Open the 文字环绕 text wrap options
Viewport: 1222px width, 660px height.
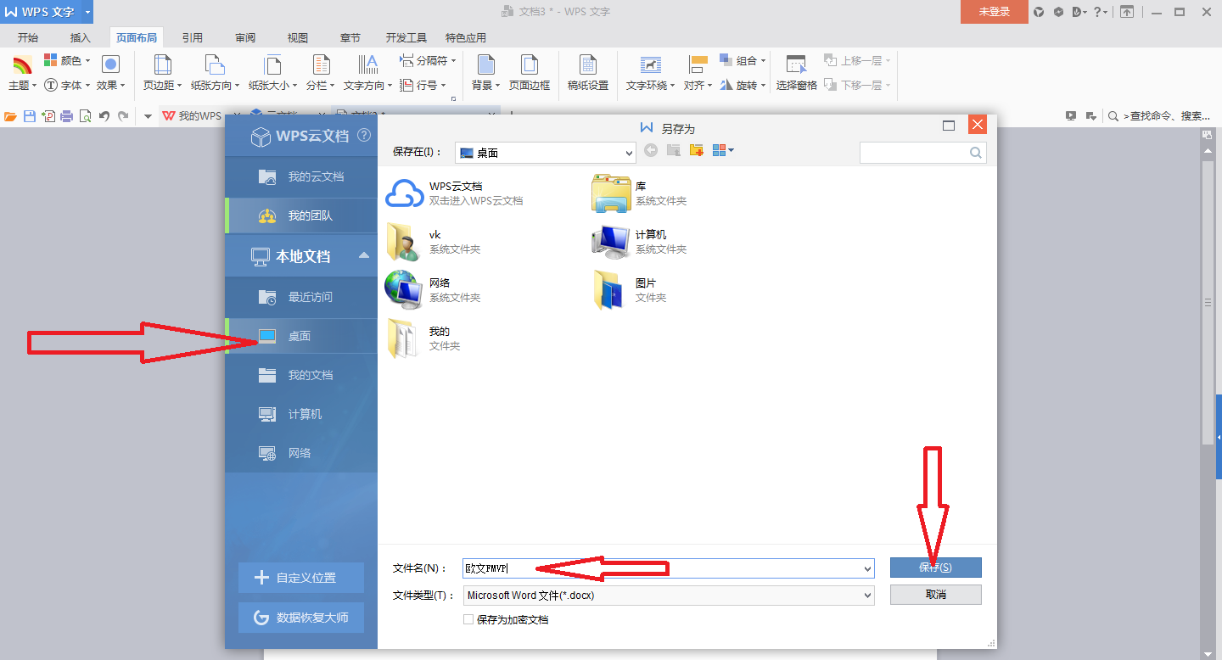pos(650,74)
